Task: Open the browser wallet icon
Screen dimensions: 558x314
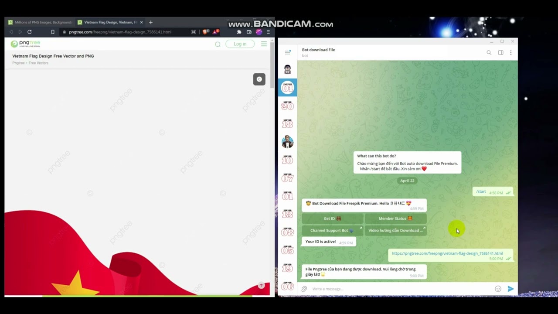Action: tap(249, 32)
